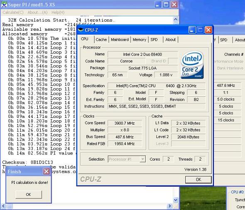Click 487.6 MHz frequency in background CPU-Z
This screenshot has width=245, height=210.
point(226,85)
